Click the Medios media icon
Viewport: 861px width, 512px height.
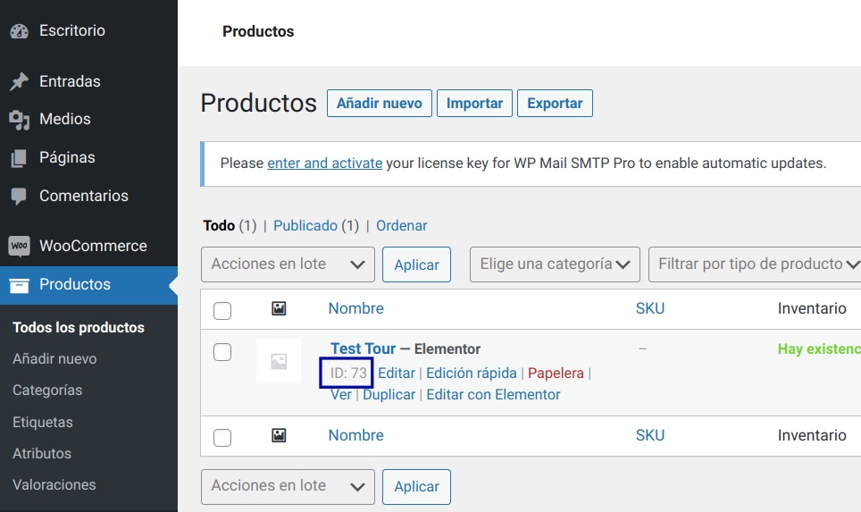(x=19, y=119)
